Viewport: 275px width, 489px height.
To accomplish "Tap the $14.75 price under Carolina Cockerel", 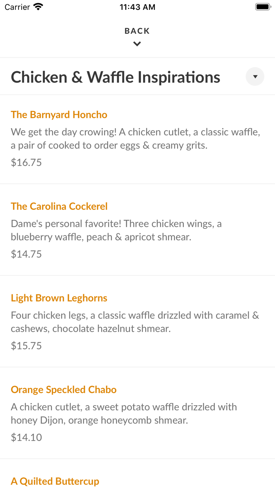I will pos(26,254).
